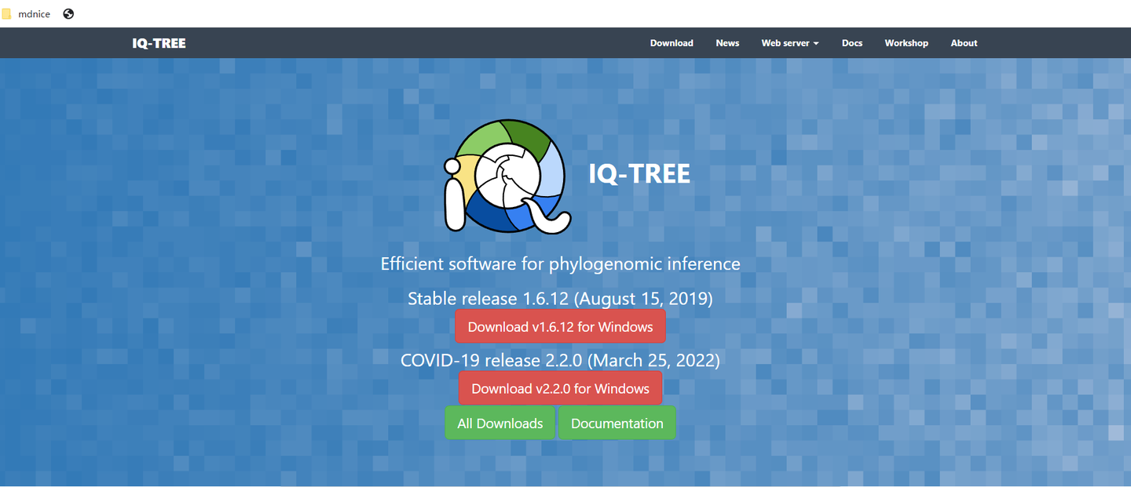Visit the Workshop page
1131x487 pixels.
906,42
